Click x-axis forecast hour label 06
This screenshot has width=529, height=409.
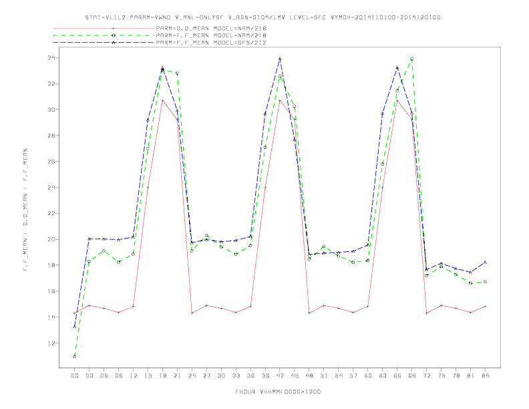click(104, 376)
